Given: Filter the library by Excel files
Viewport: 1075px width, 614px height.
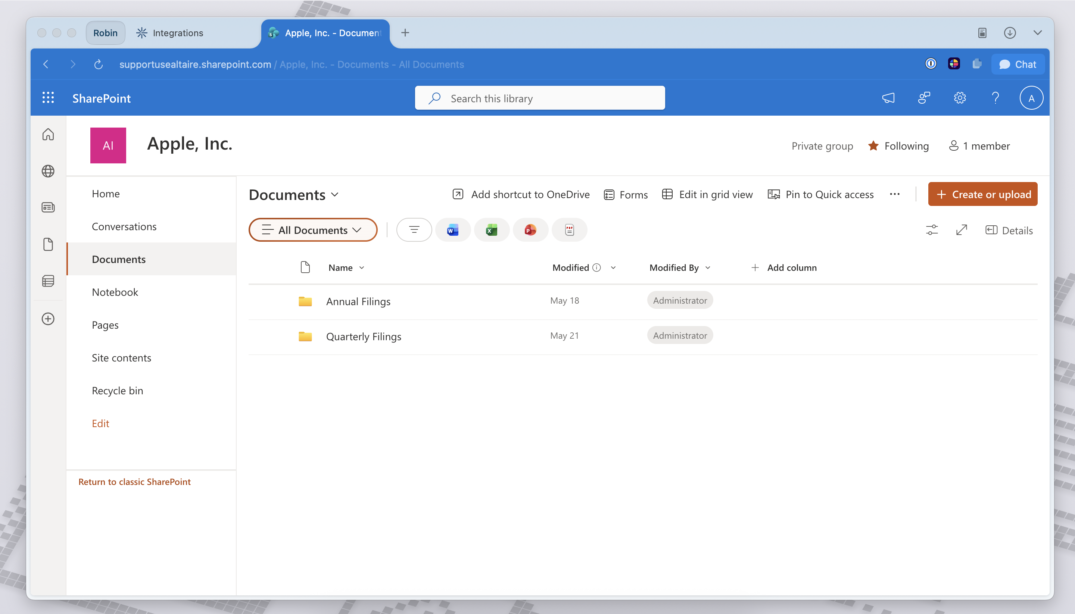Looking at the screenshot, I should [x=492, y=230].
